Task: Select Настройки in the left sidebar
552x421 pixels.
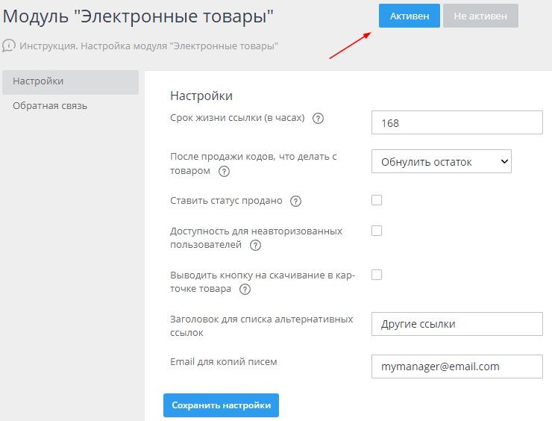Action: point(70,82)
